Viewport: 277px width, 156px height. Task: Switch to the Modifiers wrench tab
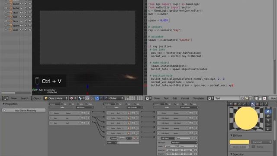244,104
